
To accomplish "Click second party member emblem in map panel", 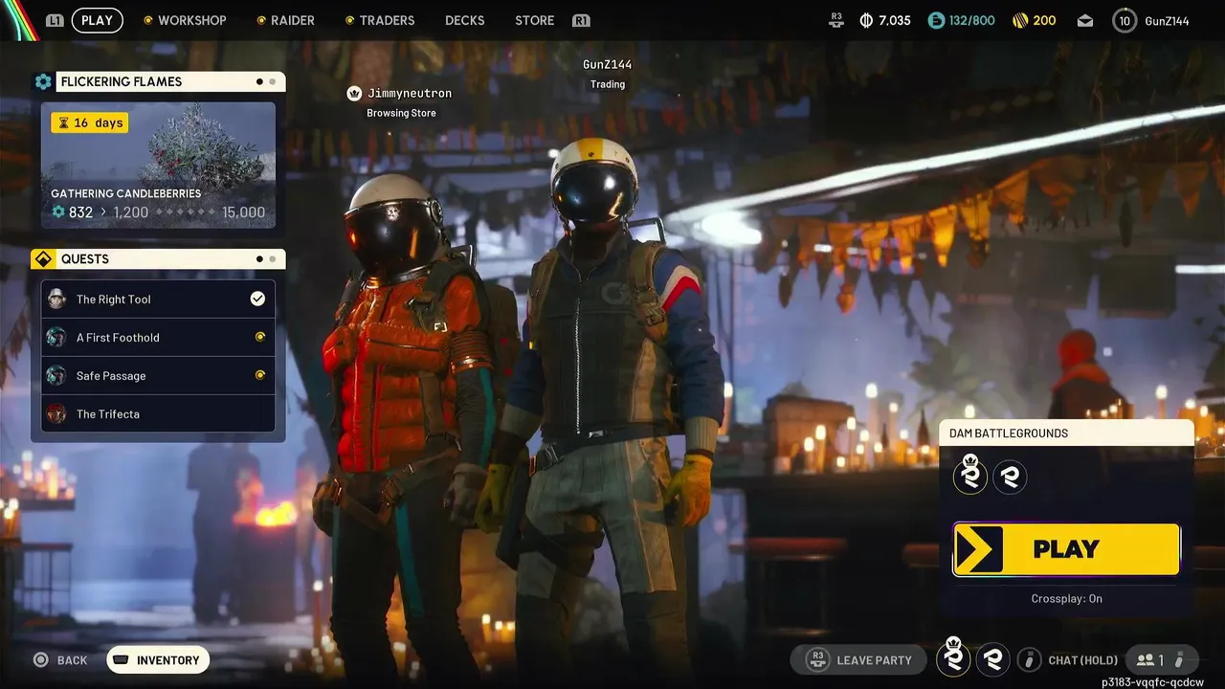I will pyautogui.click(x=1010, y=476).
